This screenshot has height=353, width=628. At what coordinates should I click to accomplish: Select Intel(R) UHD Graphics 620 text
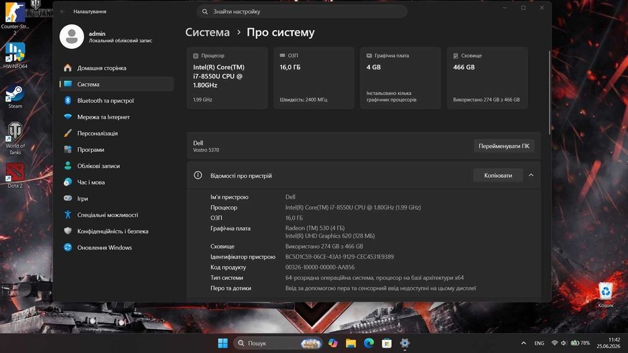point(330,236)
